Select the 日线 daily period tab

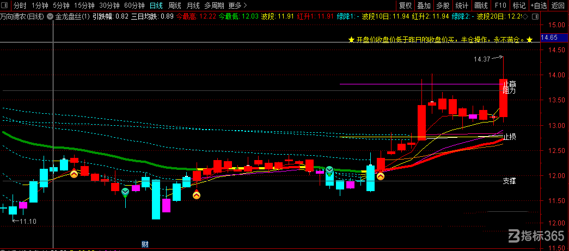tap(156, 5)
